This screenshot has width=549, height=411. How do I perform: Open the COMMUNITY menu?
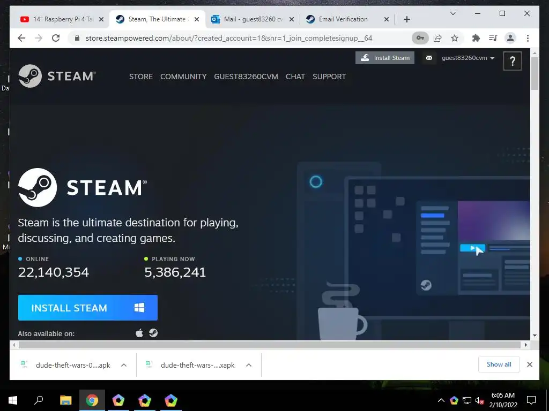(183, 77)
